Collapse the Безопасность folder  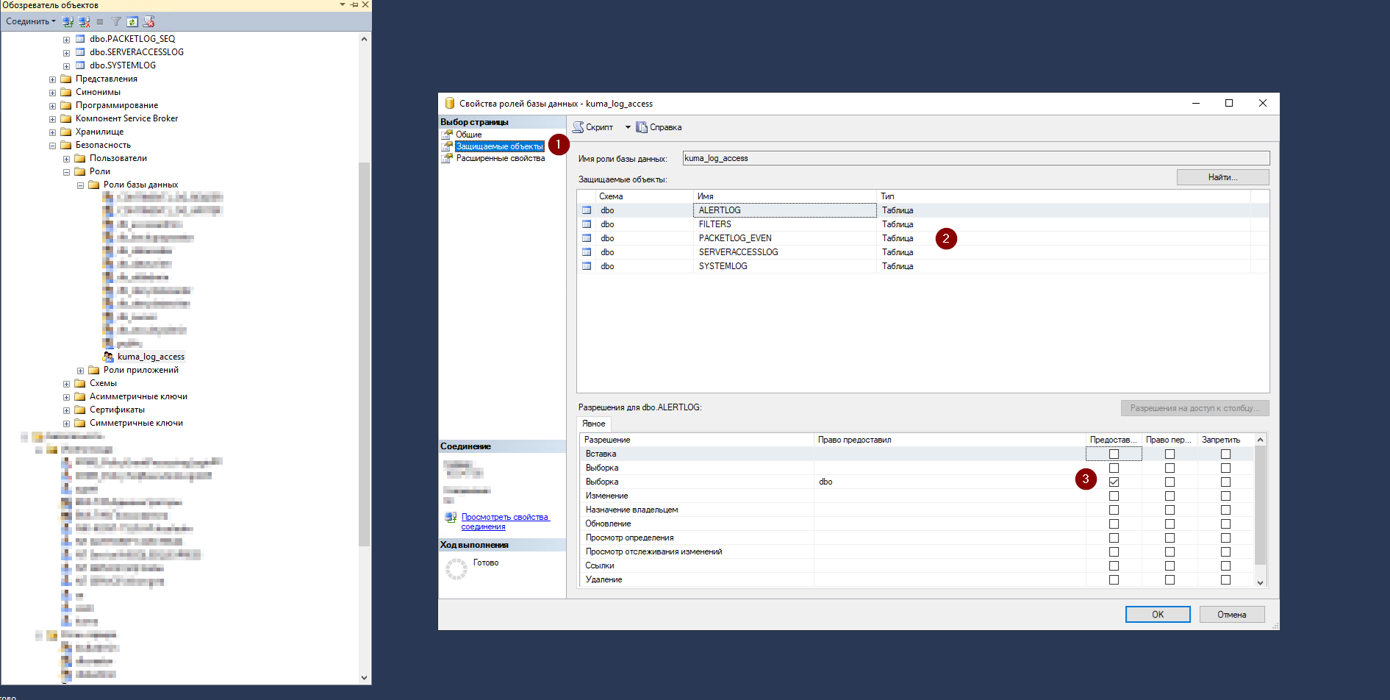[x=52, y=146]
